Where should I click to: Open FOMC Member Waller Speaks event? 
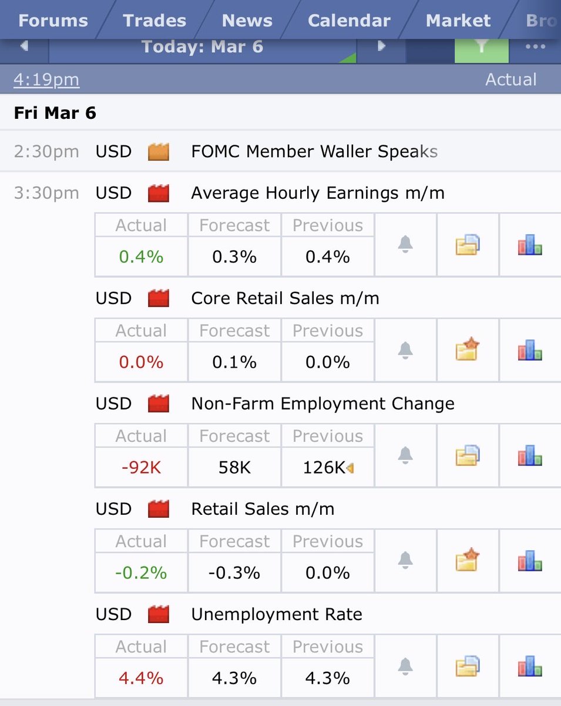[x=314, y=152]
